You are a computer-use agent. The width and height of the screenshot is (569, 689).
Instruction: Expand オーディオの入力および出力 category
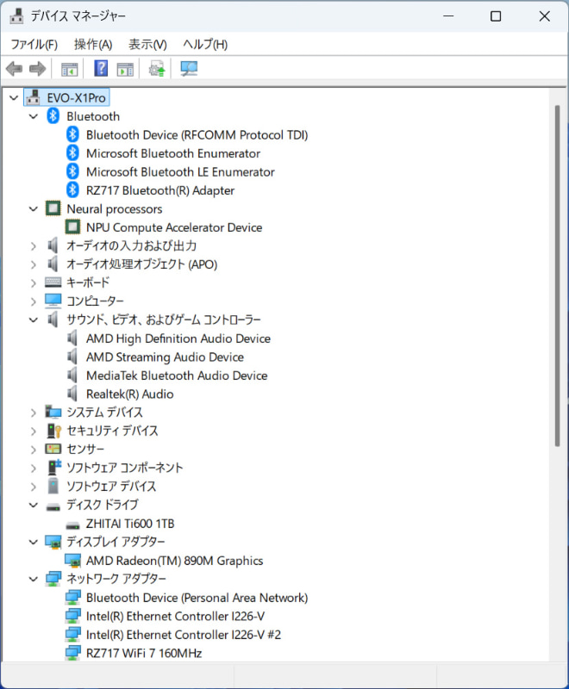pos(34,246)
